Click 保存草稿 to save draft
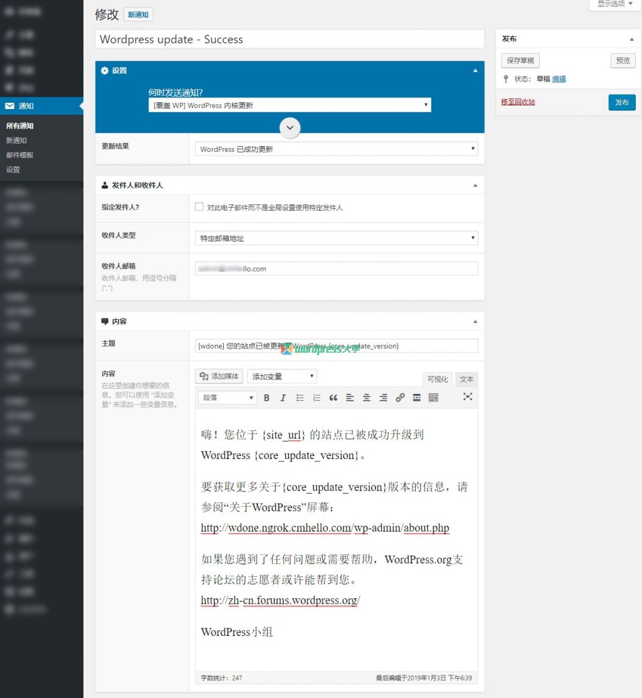Screen dimensions: 642x698 520,60
